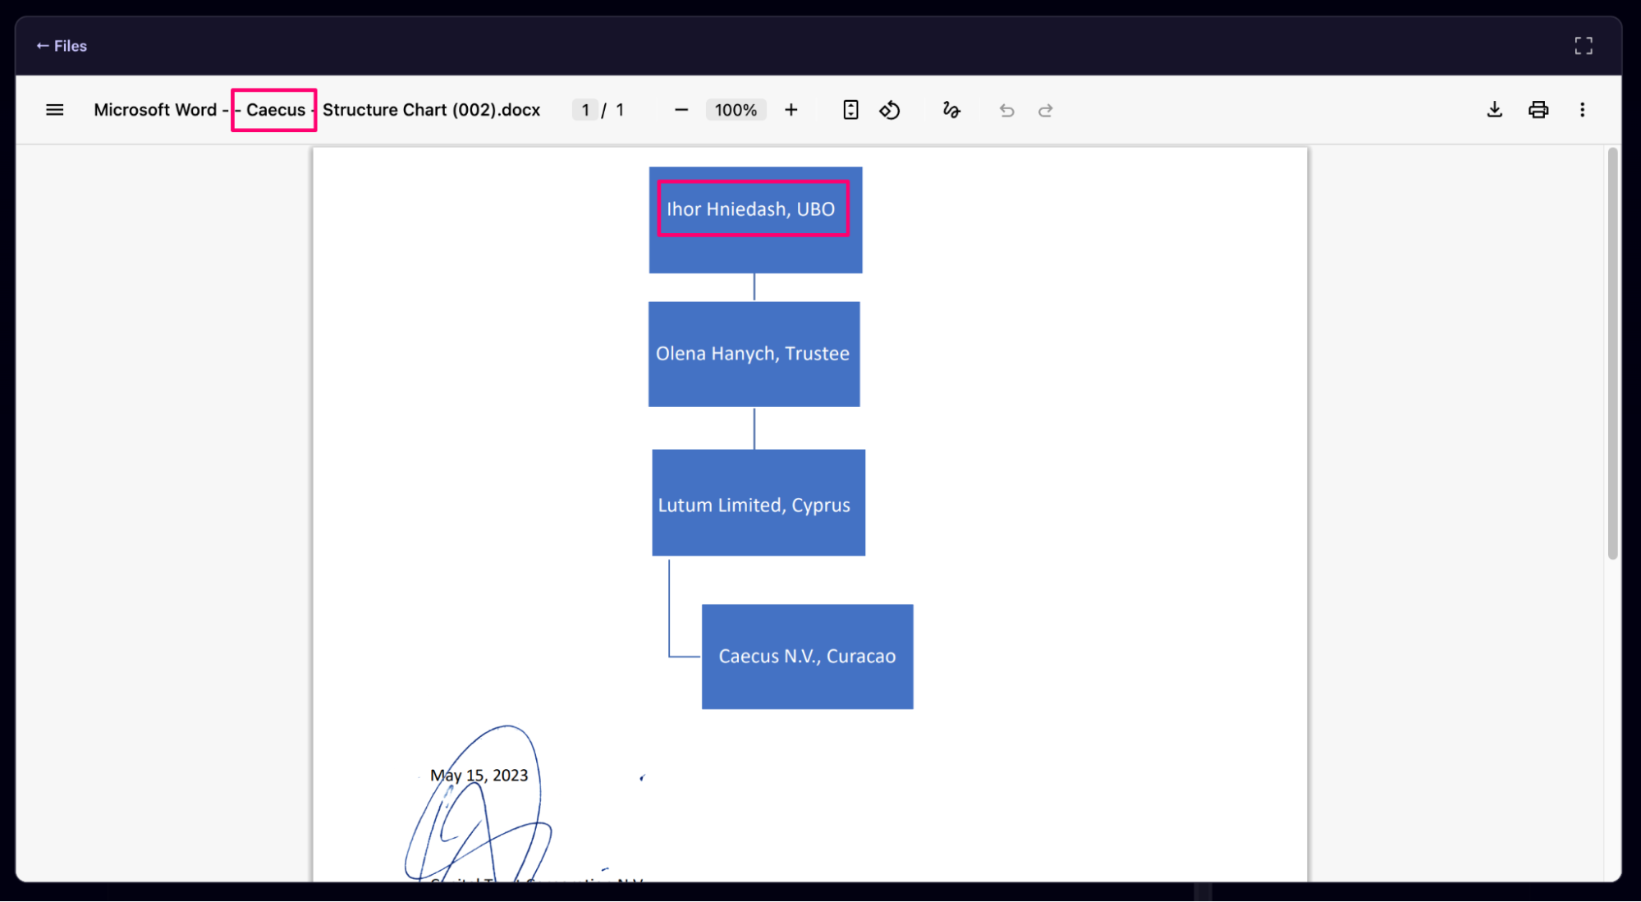Click the 'May 15, 2023' date
Screen dimensions: 1641x902
[479, 776]
